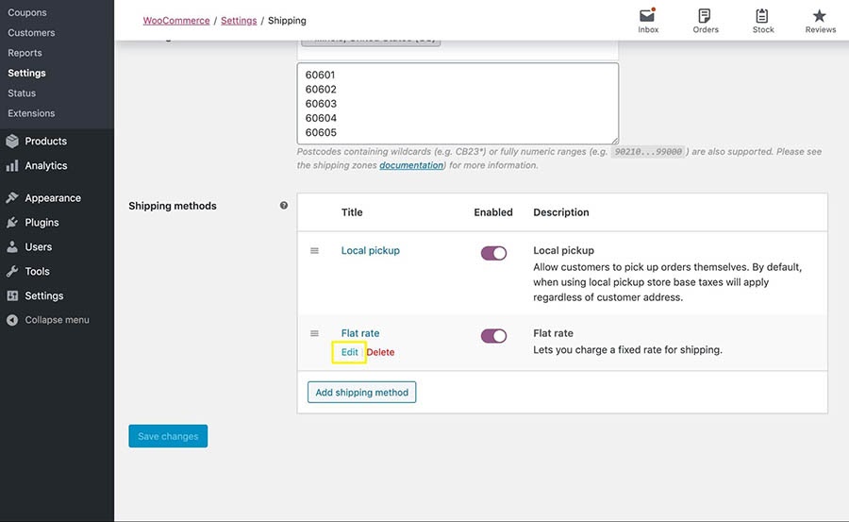Image resolution: width=849 pixels, height=522 pixels.
Task: Open the Analytics menu in sidebar
Action: (x=45, y=165)
